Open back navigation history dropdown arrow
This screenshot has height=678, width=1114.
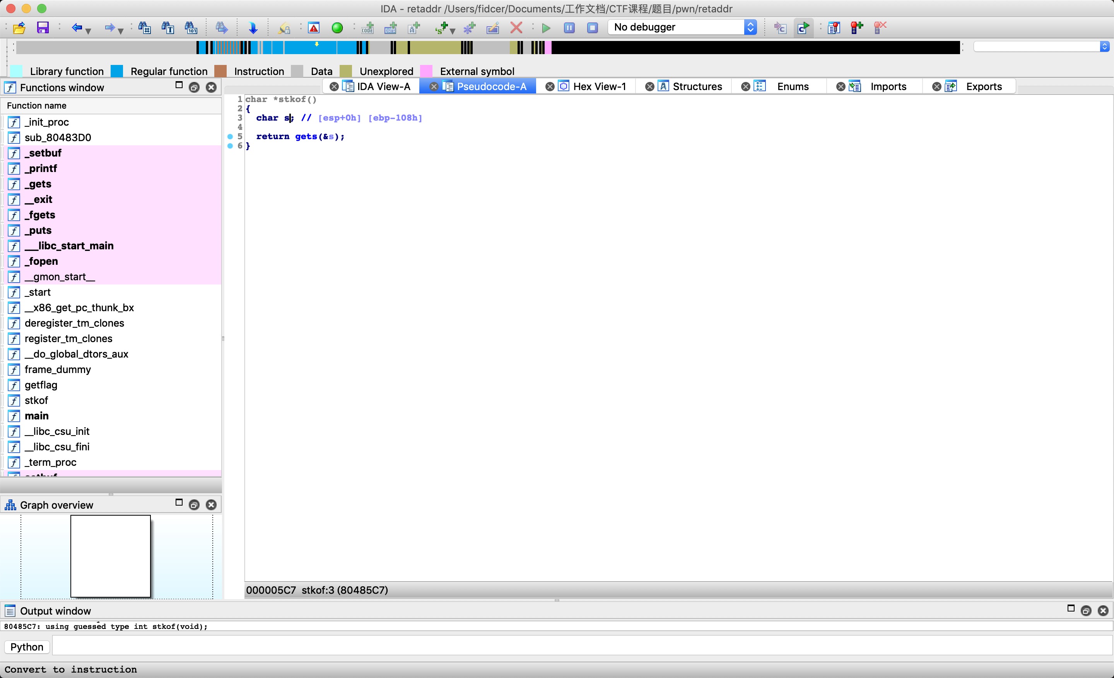pos(89,31)
